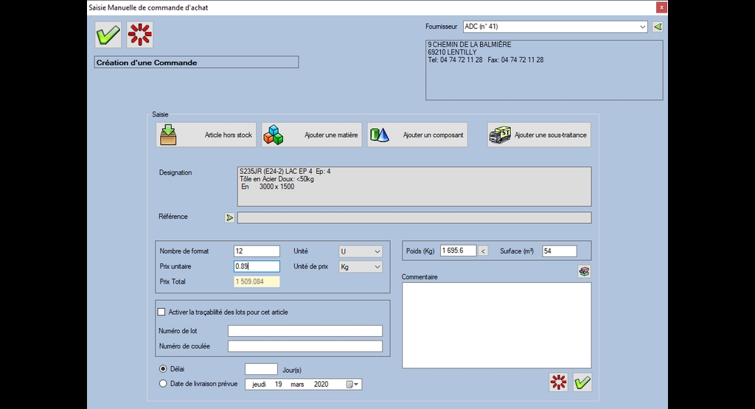Open the Unité dropdown showing U

361,251
